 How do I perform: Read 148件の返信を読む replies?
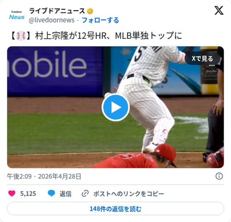[x=115, y=209]
